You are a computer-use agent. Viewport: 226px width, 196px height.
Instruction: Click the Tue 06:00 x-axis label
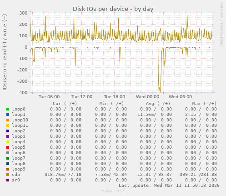[x=49, y=97]
